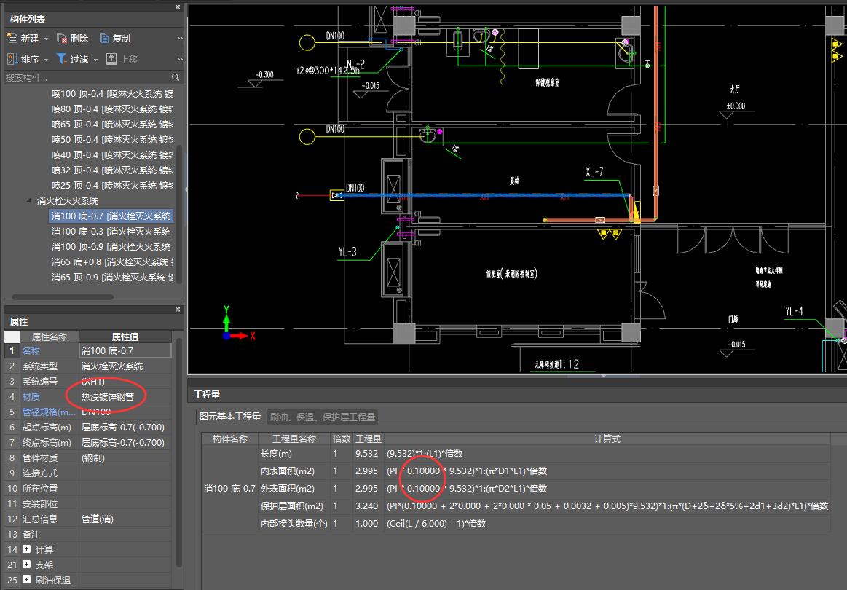Image resolution: width=847 pixels, height=590 pixels.
Task: Click the 工程量 value 9.532
Action: tap(366, 453)
